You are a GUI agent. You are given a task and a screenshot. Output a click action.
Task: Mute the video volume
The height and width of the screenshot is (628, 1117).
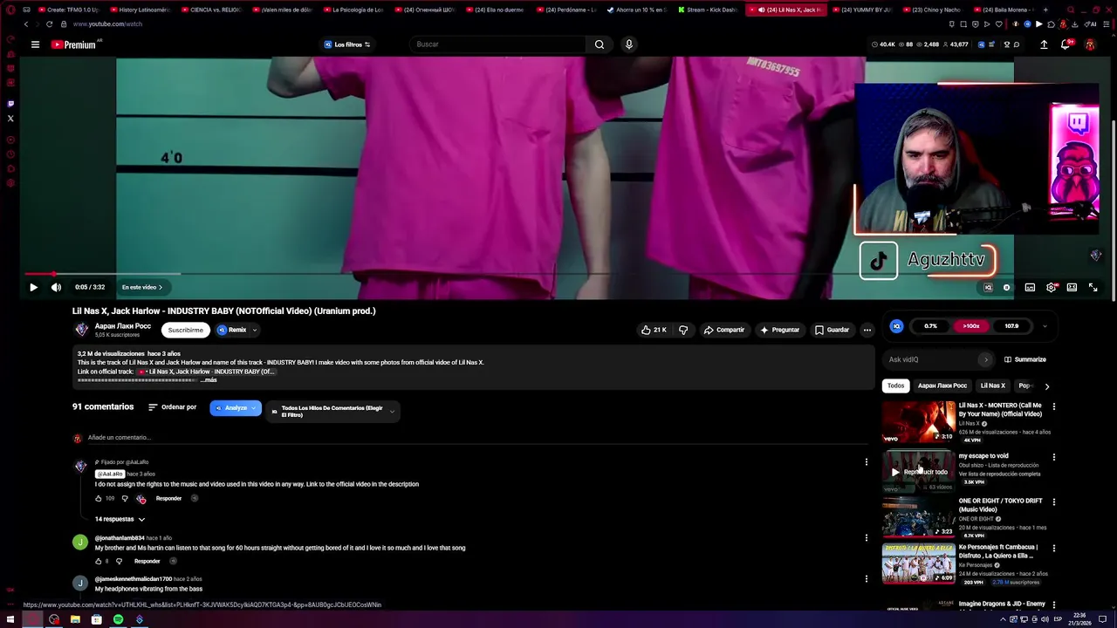56,287
